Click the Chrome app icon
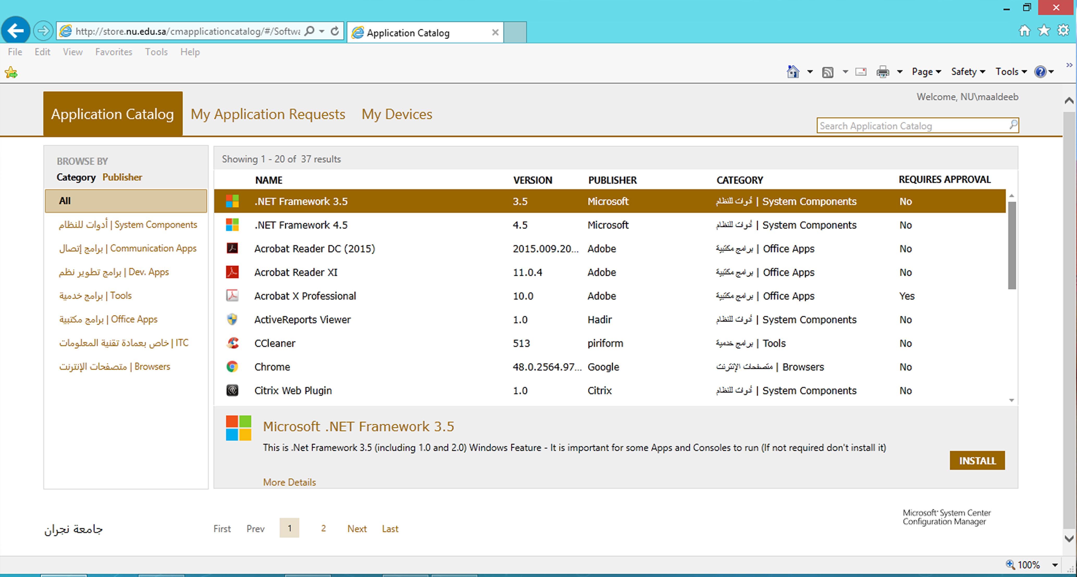The width and height of the screenshot is (1077, 577). (x=232, y=367)
